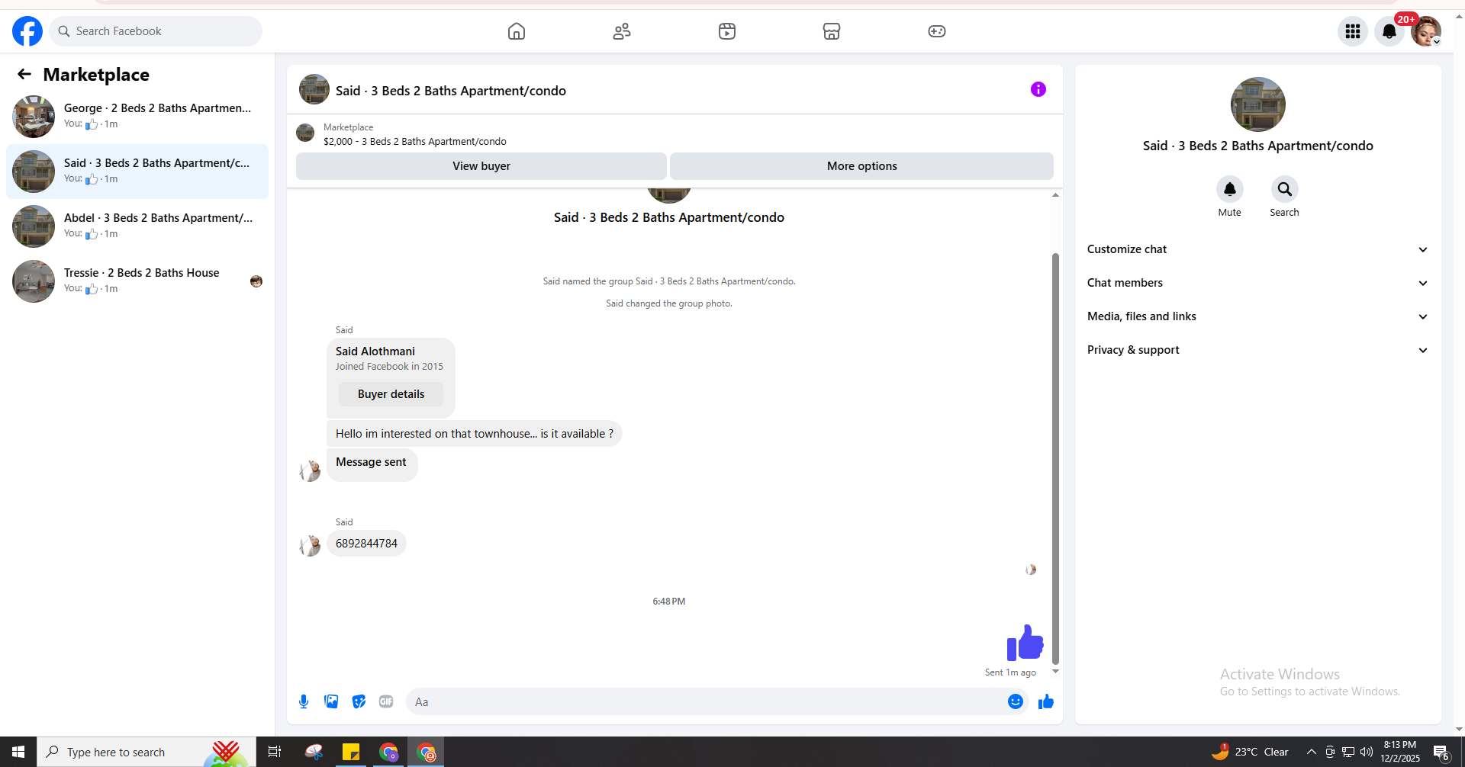Open Abdel 3 Beds 2 Baths conversation
The width and height of the screenshot is (1465, 767).
137,226
